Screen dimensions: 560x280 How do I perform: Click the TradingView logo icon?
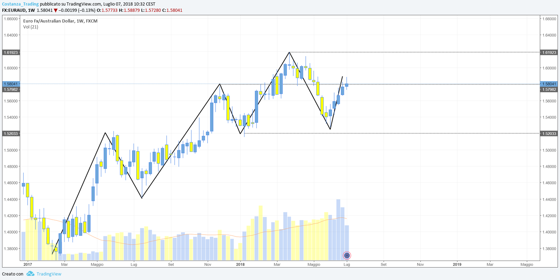point(30,274)
